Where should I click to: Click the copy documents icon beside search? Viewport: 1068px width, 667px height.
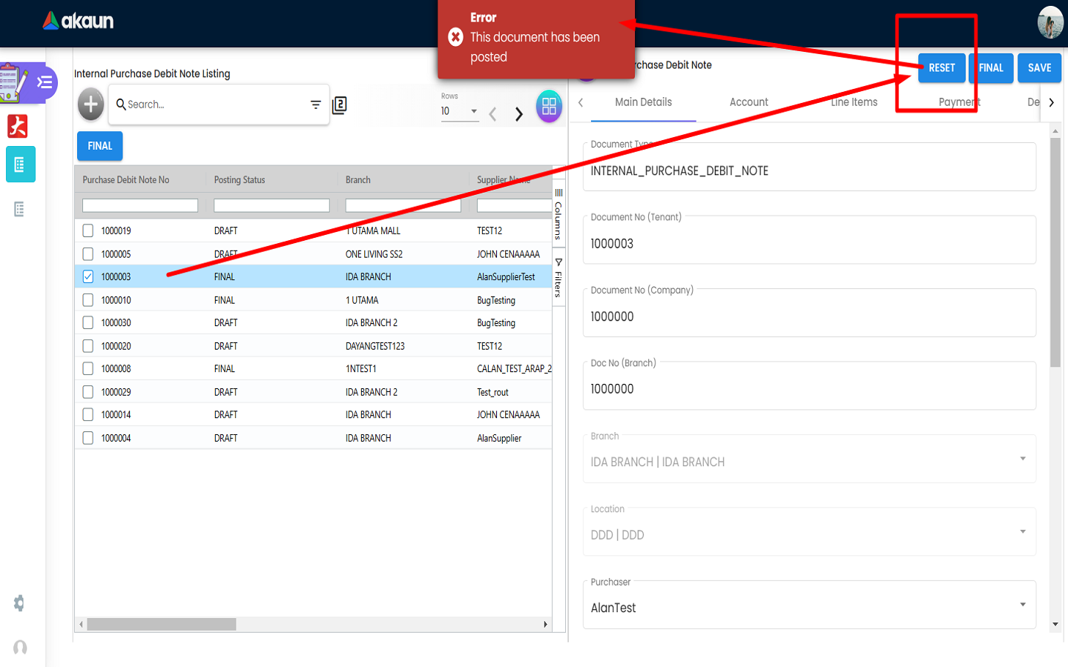pyautogui.click(x=340, y=104)
